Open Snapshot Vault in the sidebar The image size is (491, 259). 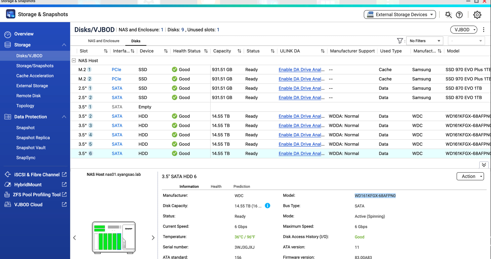[x=31, y=148]
